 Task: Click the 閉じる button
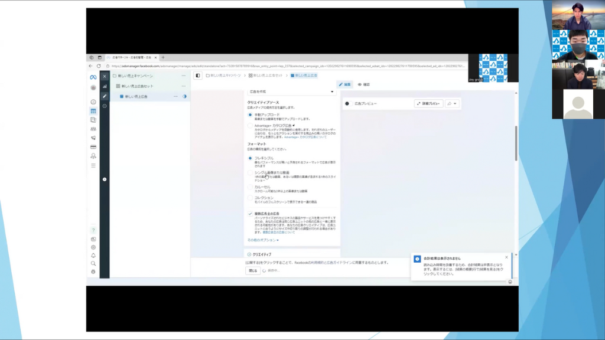click(253, 270)
